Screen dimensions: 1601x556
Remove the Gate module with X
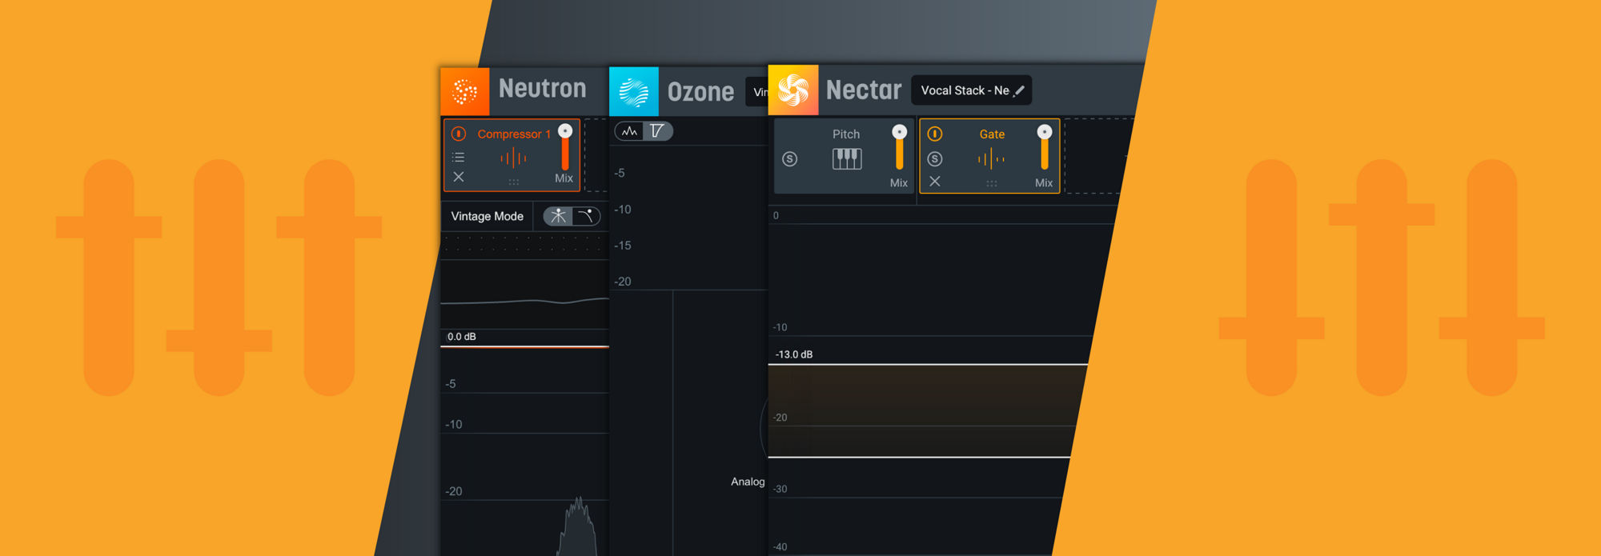(x=934, y=182)
